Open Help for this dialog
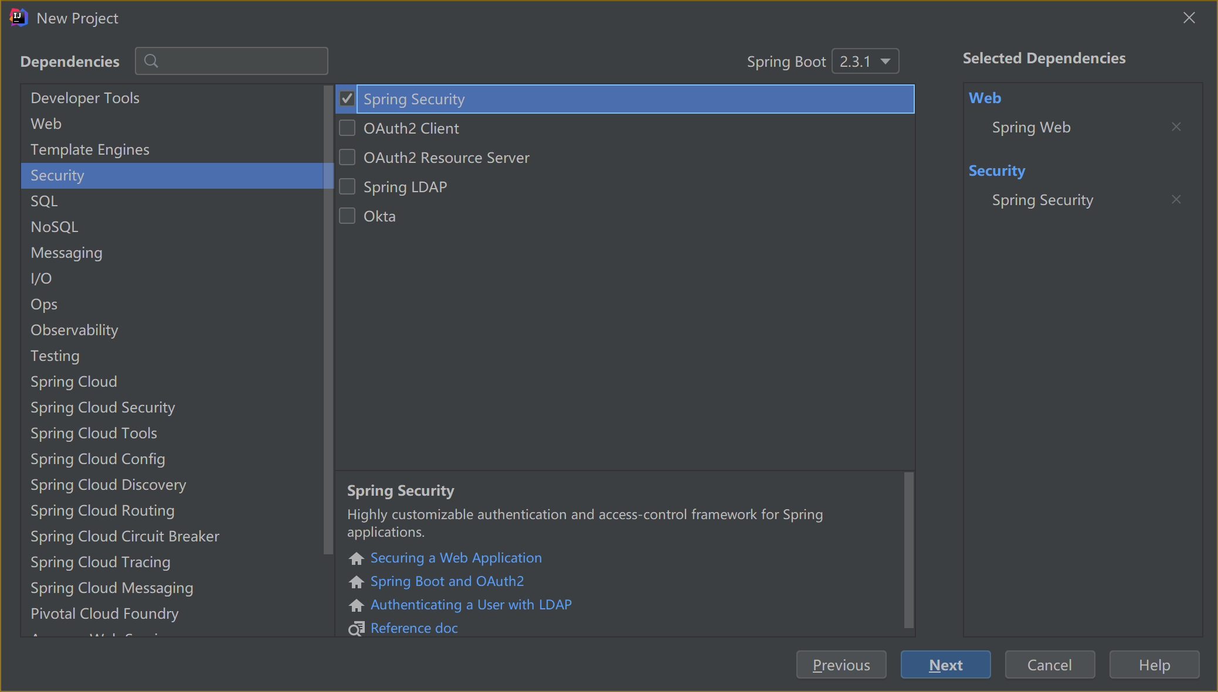This screenshot has width=1218, height=692. click(1154, 665)
